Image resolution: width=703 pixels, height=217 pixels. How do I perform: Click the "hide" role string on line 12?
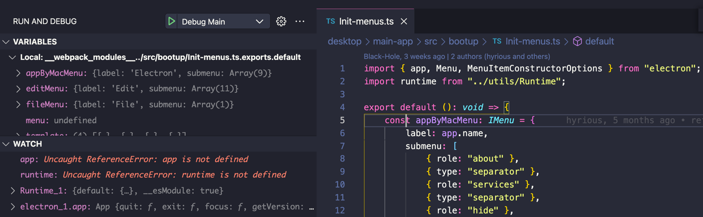[x=483, y=211]
